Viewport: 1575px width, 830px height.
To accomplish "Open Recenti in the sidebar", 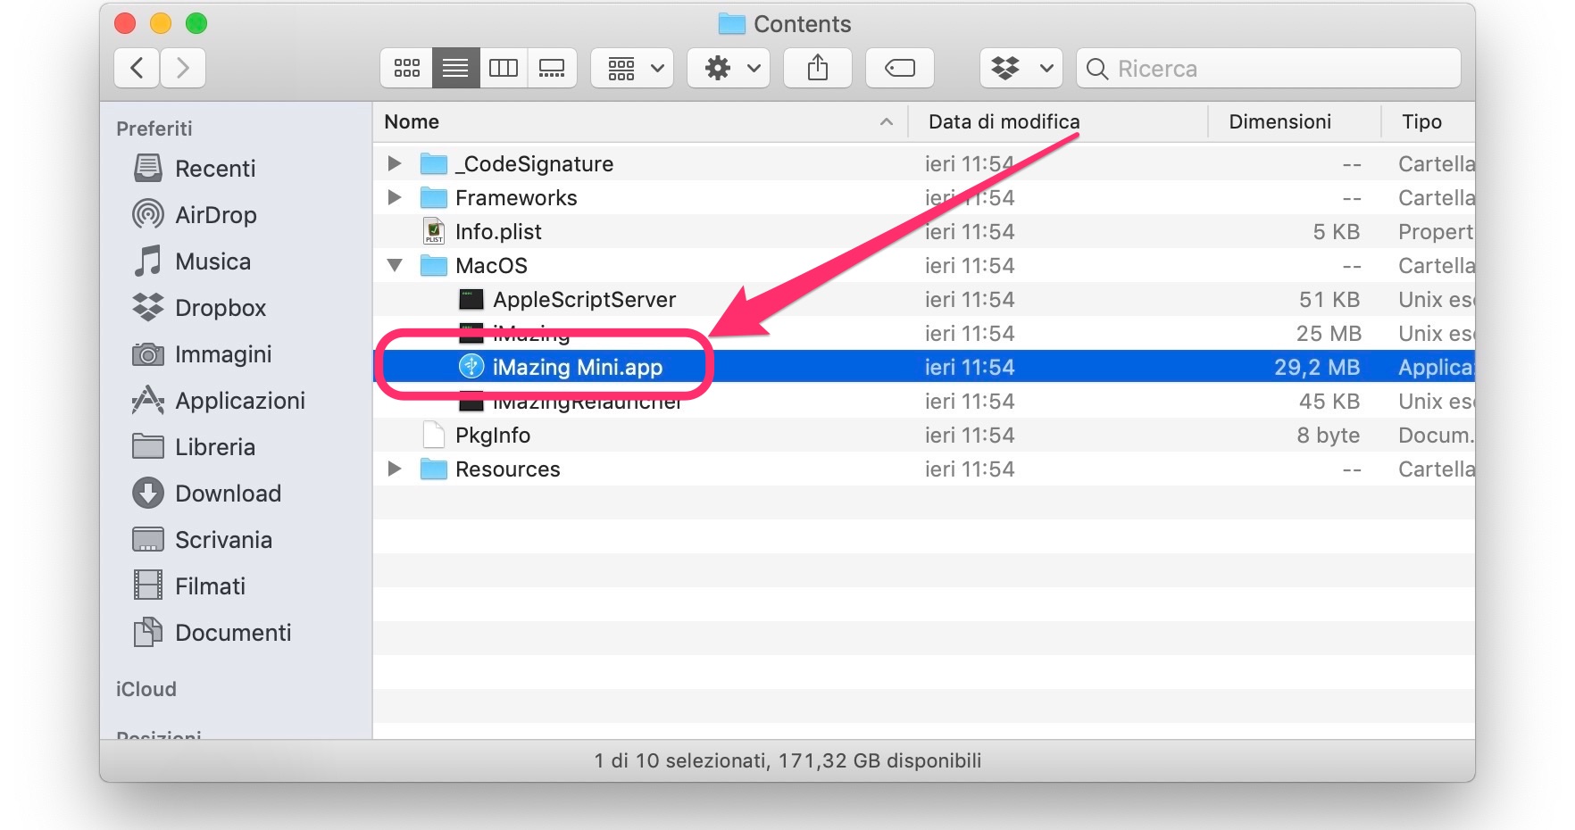I will click(214, 169).
